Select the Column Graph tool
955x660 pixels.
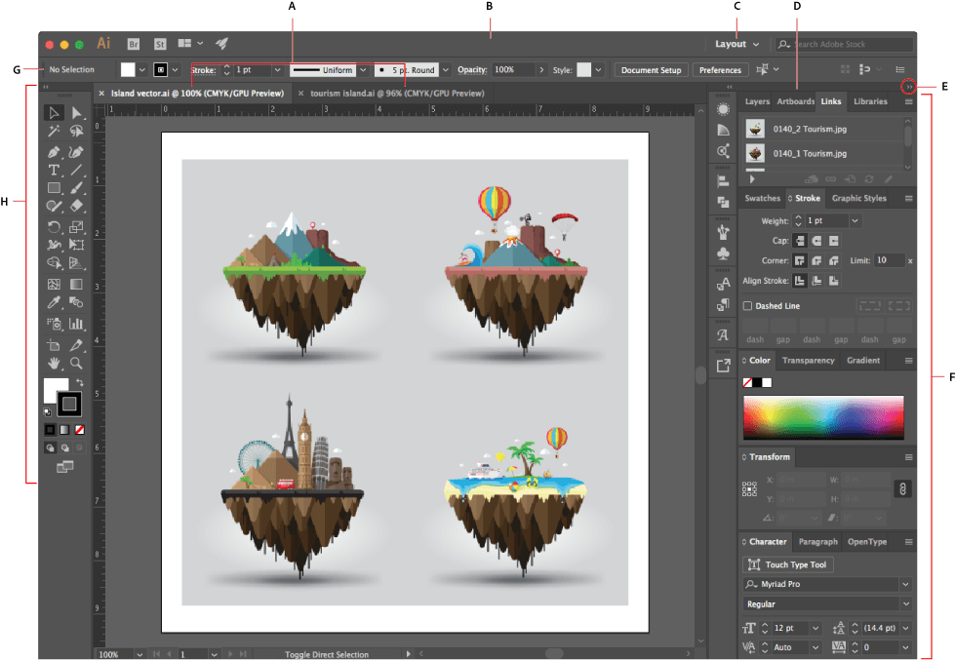point(75,324)
